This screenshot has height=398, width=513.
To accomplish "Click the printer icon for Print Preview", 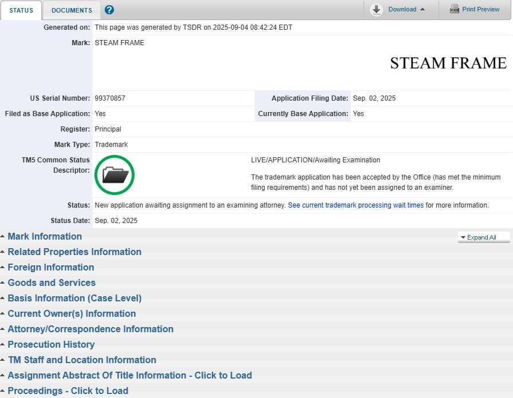I will [455, 9].
